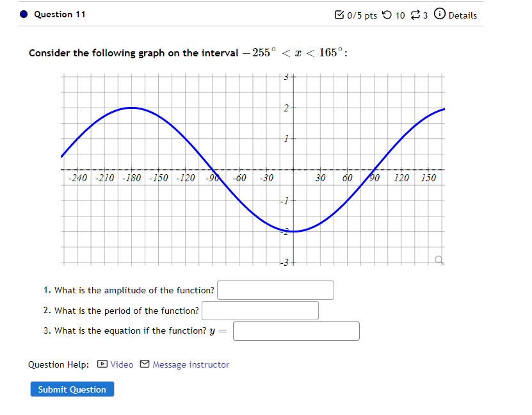The image size is (532, 415).
Task: Click the envelope icon beside Message instructor
Action: click(144, 364)
